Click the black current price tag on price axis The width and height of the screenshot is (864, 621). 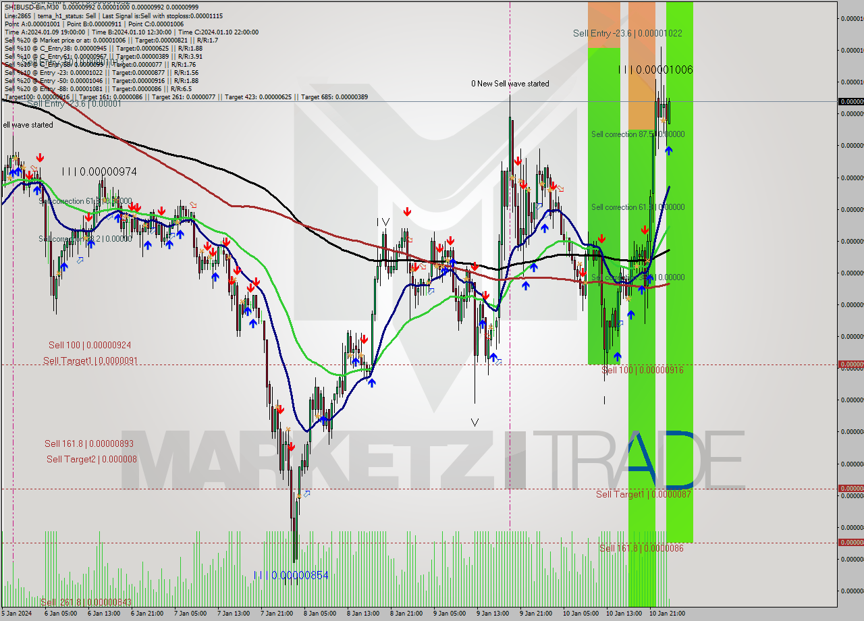click(850, 101)
